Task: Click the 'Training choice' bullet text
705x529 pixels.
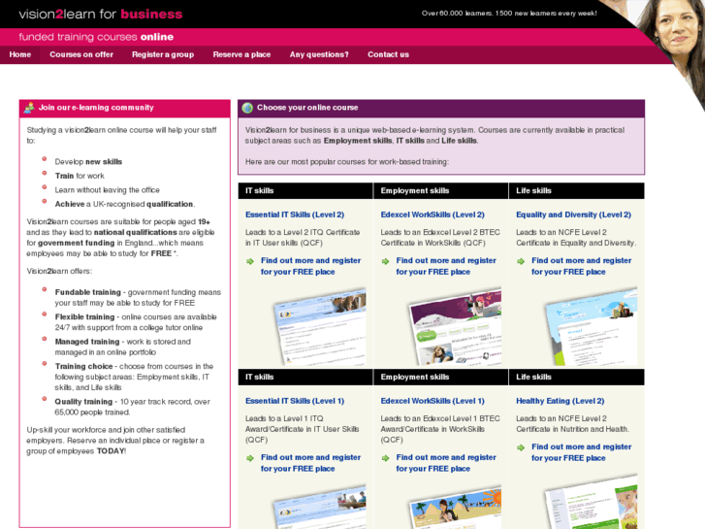Action: coord(134,377)
